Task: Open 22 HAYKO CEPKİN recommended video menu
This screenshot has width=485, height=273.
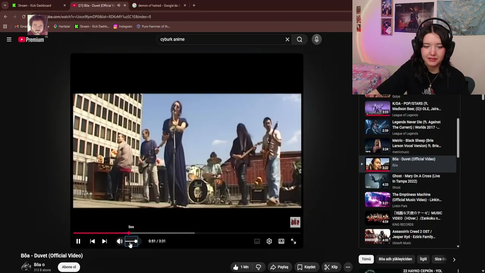Action: 458,271
